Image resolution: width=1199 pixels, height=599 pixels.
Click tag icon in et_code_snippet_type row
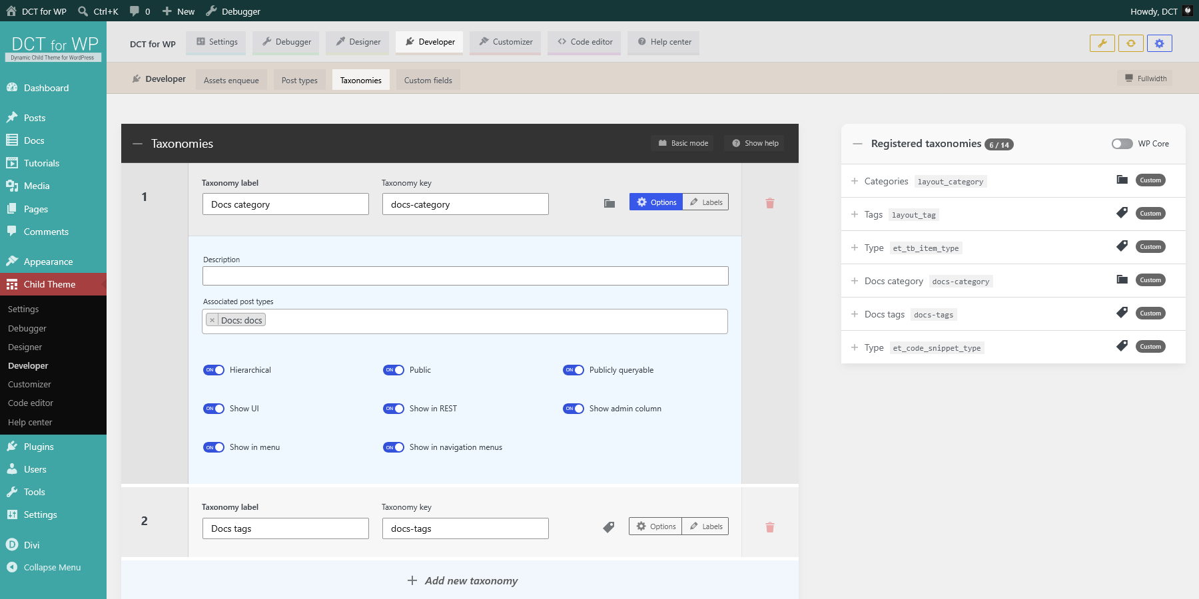[1122, 346]
